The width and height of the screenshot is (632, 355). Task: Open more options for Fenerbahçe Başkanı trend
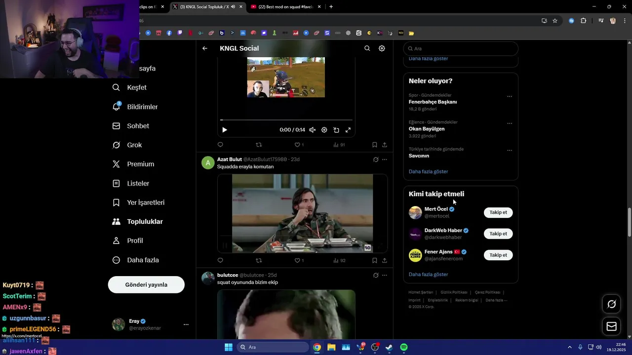tap(510, 97)
